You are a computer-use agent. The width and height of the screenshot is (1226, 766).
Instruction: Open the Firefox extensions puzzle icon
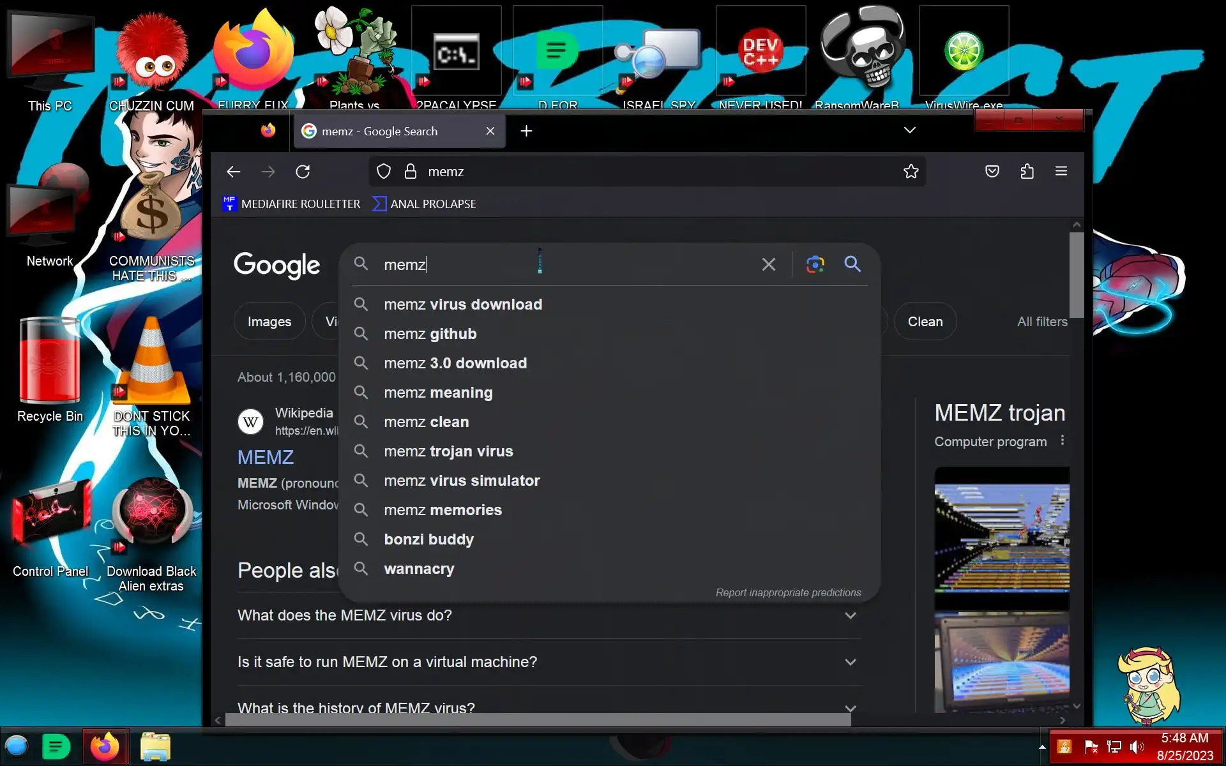pos(1027,171)
